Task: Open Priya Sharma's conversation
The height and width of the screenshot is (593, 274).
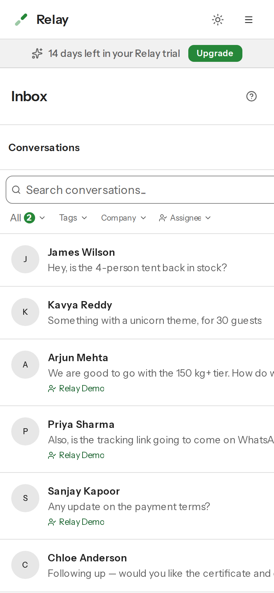Action: pos(137,439)
